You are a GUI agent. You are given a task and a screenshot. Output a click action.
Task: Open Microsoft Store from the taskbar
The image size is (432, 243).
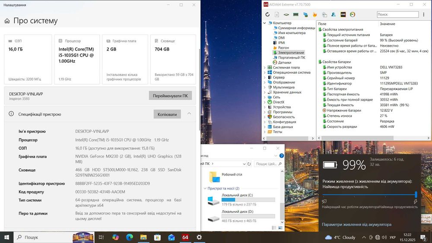point(157,237)
